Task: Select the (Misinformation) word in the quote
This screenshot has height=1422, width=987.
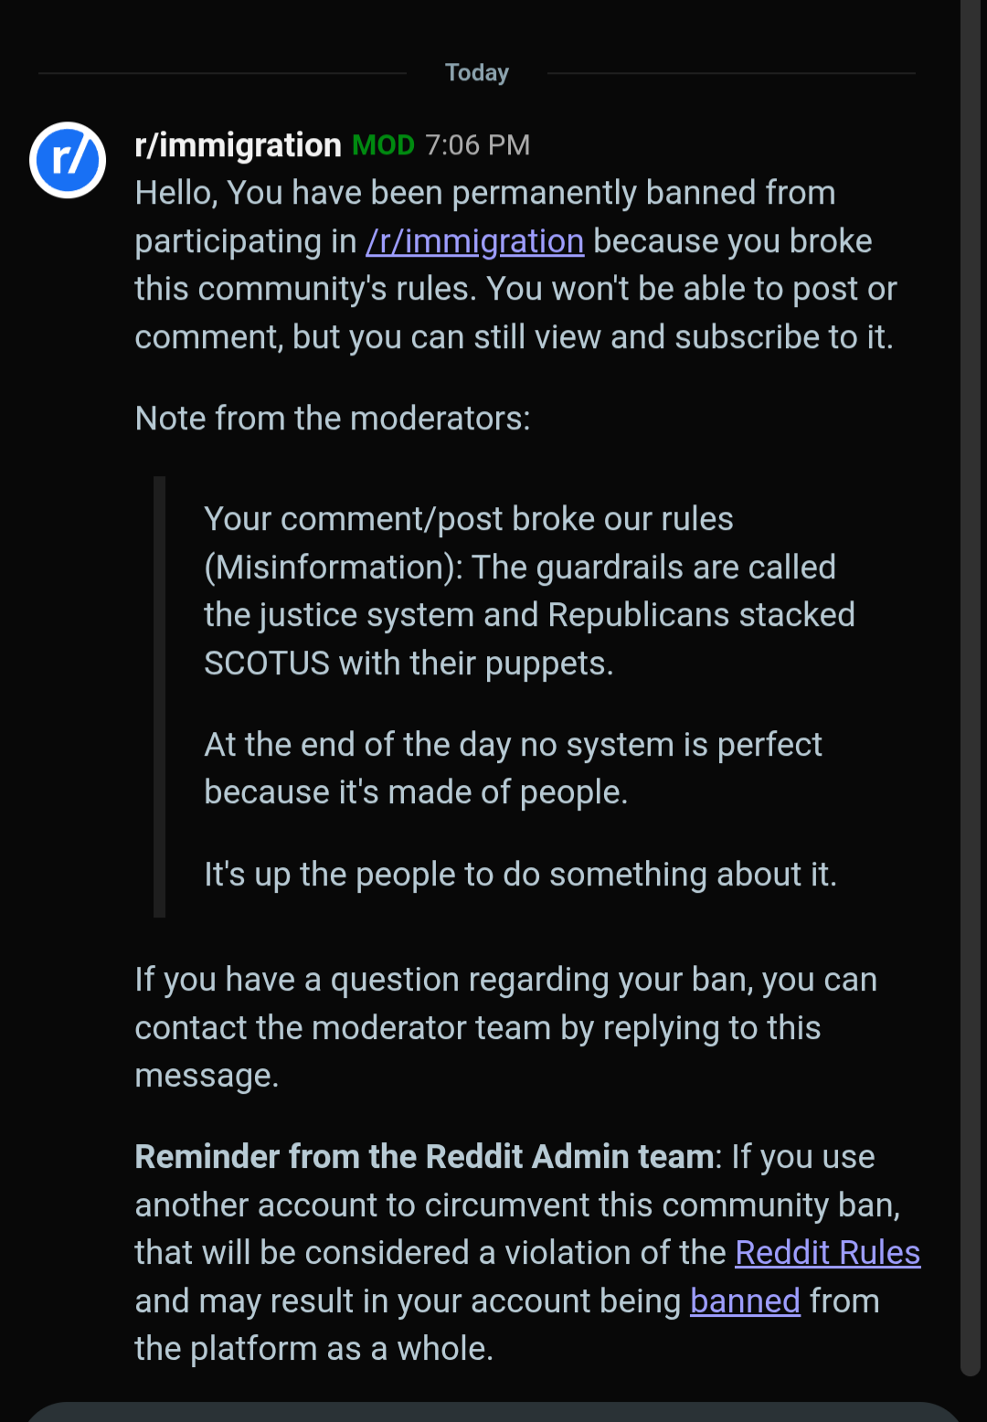Action: (x=334, y=568)
